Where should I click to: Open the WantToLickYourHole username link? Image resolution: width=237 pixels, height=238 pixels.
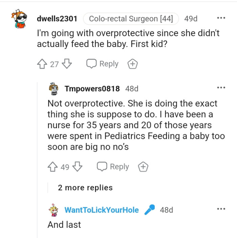pos(102,210)
